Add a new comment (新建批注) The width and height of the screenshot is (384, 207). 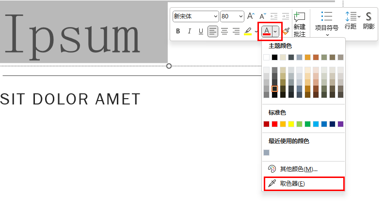(300, 24)
